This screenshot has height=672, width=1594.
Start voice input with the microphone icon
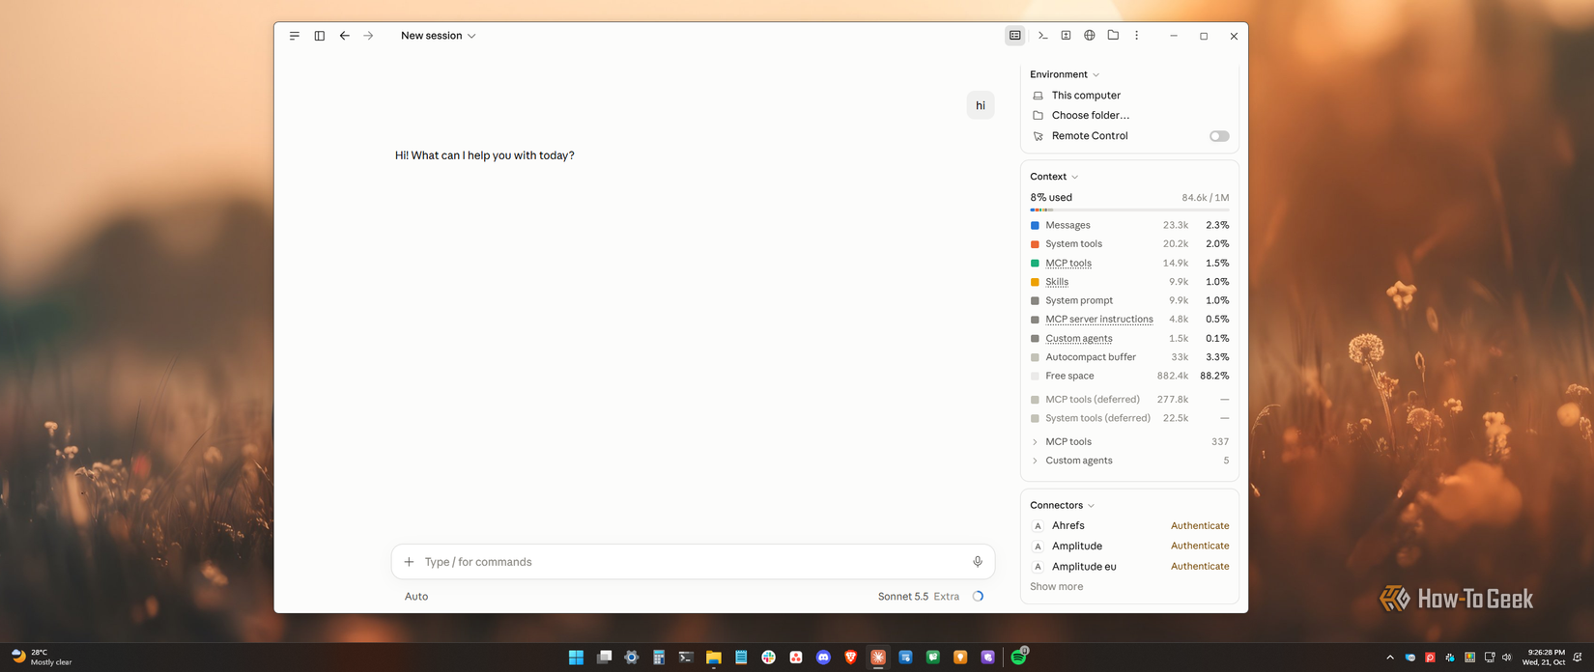[x=978, y=562]
